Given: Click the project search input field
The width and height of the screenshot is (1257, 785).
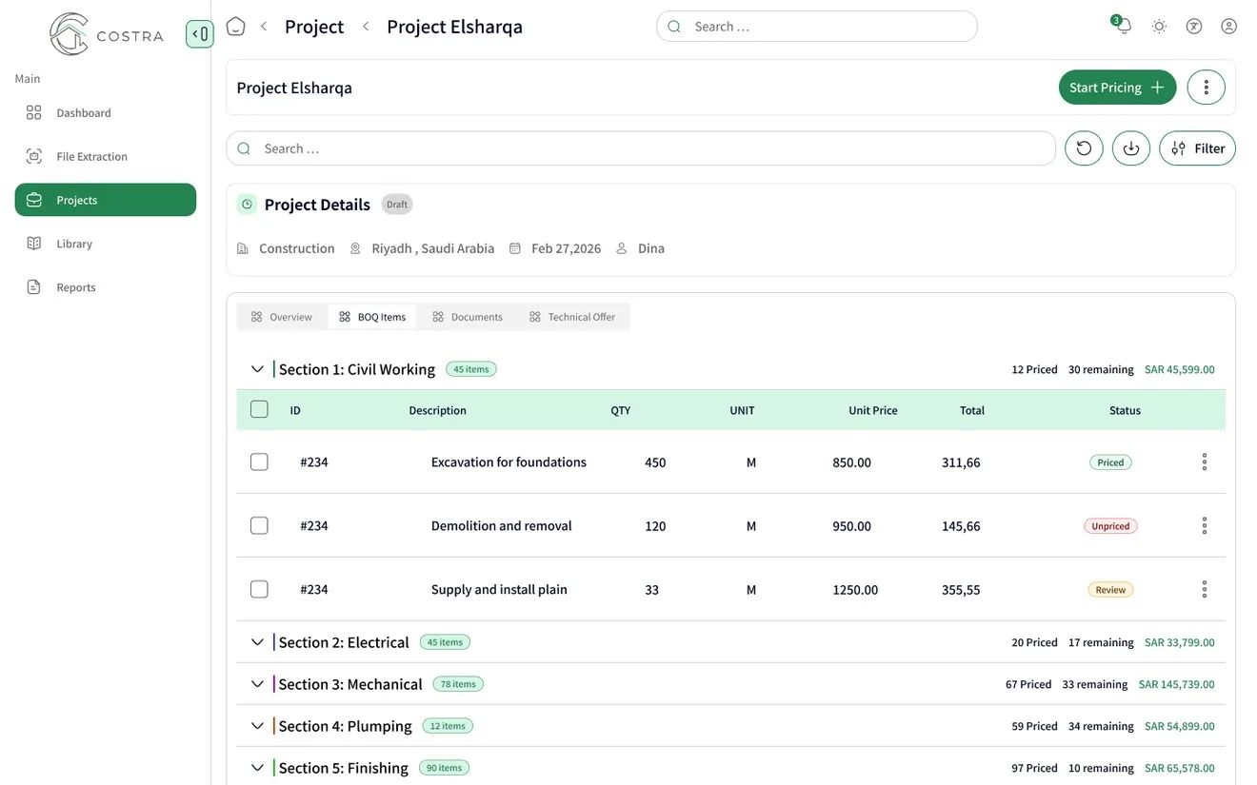Looking at the screenshot, I should (641, 148).
